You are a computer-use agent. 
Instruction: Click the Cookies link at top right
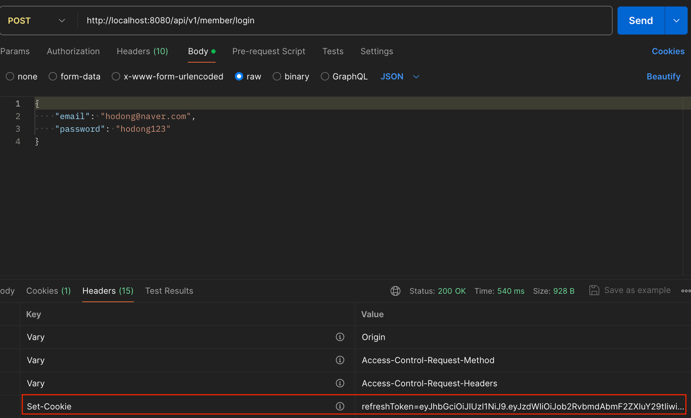tap(668, 51)
